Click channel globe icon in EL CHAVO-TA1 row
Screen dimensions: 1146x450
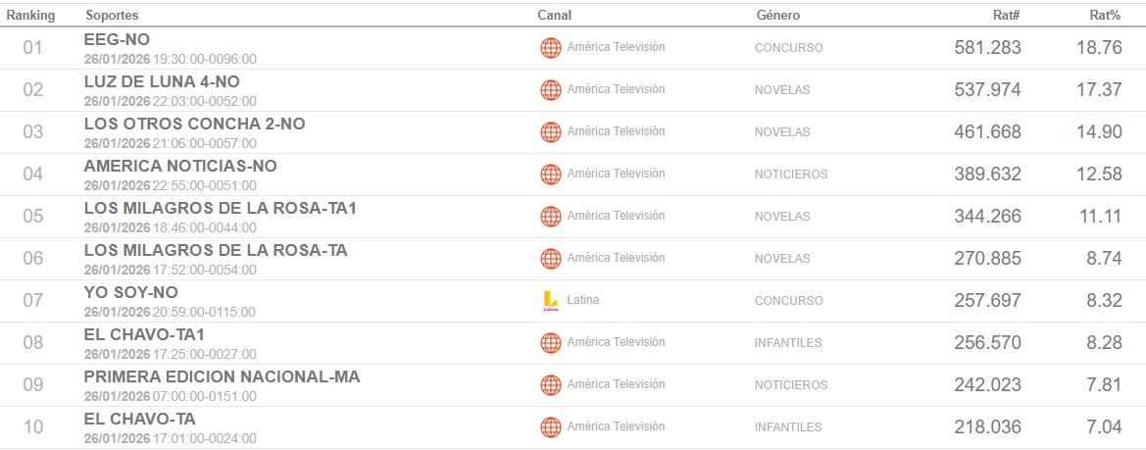click(x=551, y=343)
